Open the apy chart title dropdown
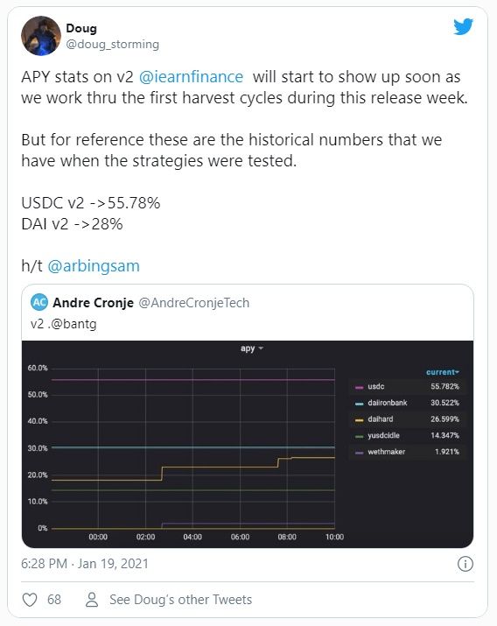The width and height of the screenshot is (497, 626). tap(252, 348)
